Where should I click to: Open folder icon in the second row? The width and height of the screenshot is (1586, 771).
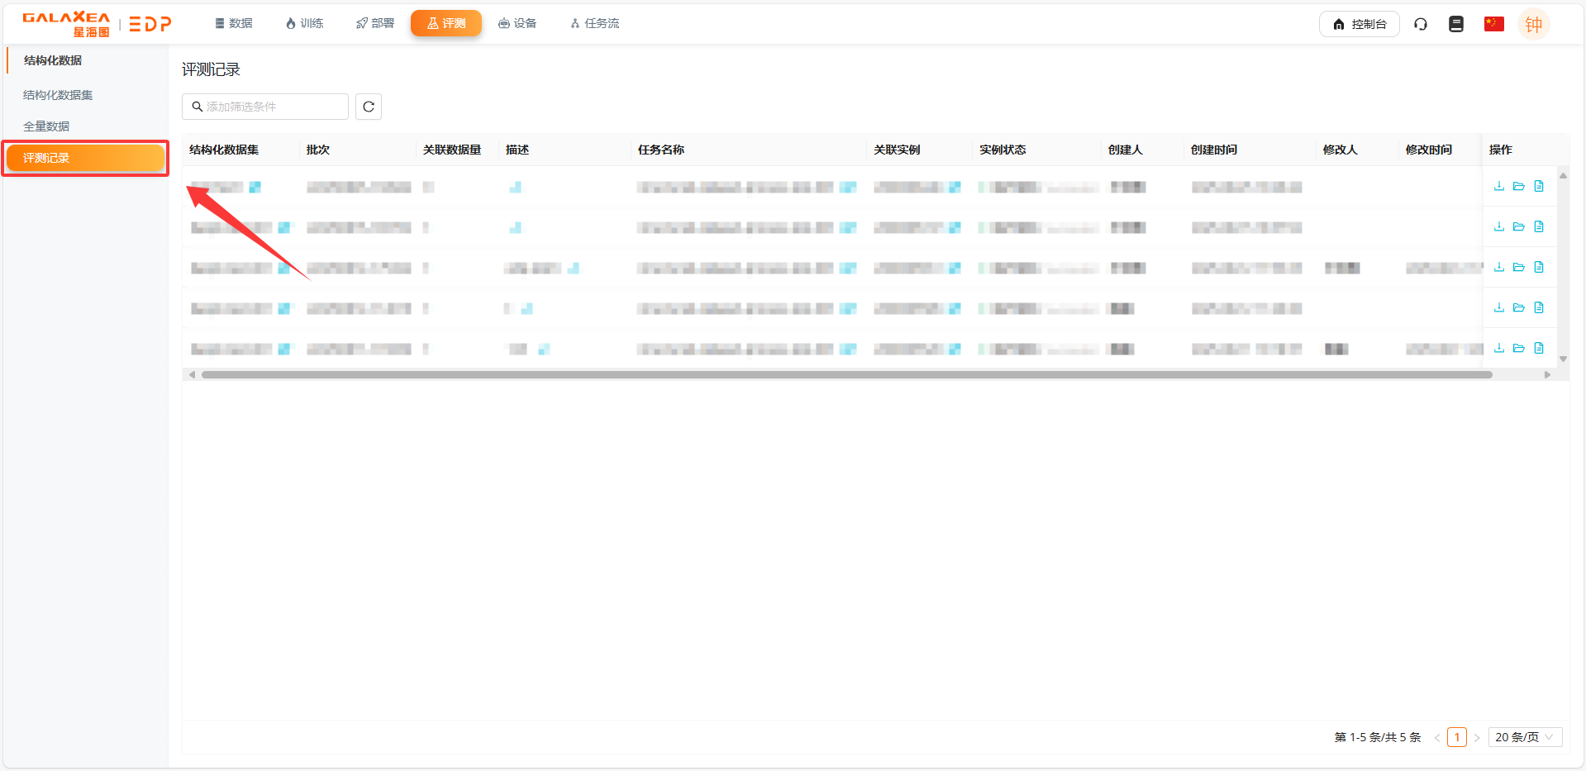(x=1518, y=226)
